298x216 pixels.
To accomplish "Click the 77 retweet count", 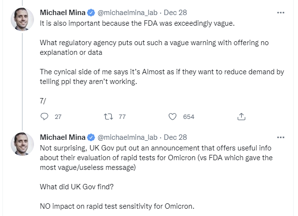I will point(122,116).
